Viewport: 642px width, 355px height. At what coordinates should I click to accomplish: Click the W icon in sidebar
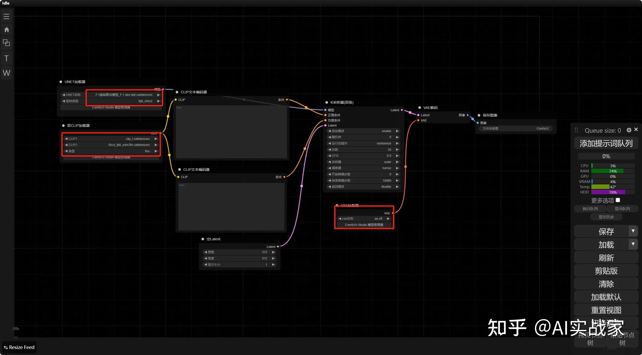click(x=7, y=73)
